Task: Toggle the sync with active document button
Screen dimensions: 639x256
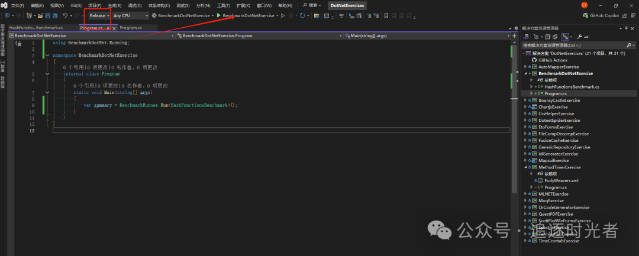Action: (x=564, y=37)
